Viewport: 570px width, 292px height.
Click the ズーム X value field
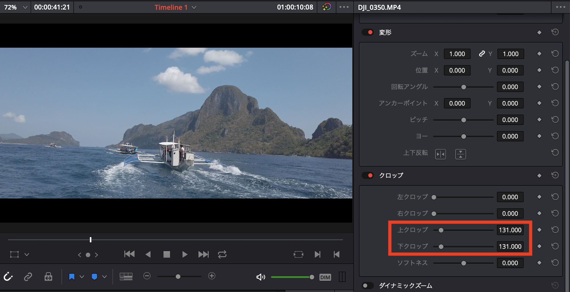coord(457,54)
